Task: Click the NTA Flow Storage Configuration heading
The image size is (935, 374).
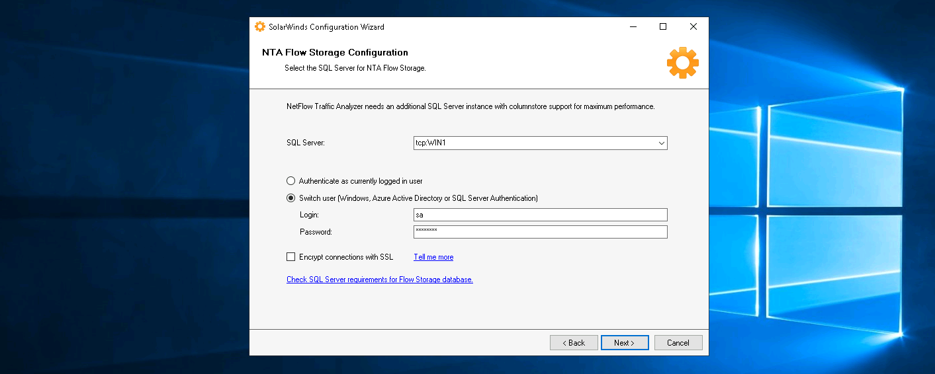Action: (335, 53)
